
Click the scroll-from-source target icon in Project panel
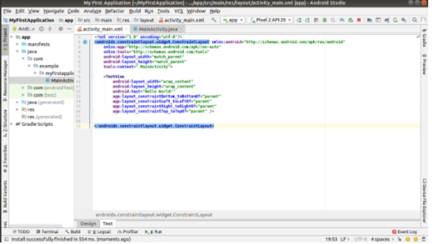[x=41, y=29]
